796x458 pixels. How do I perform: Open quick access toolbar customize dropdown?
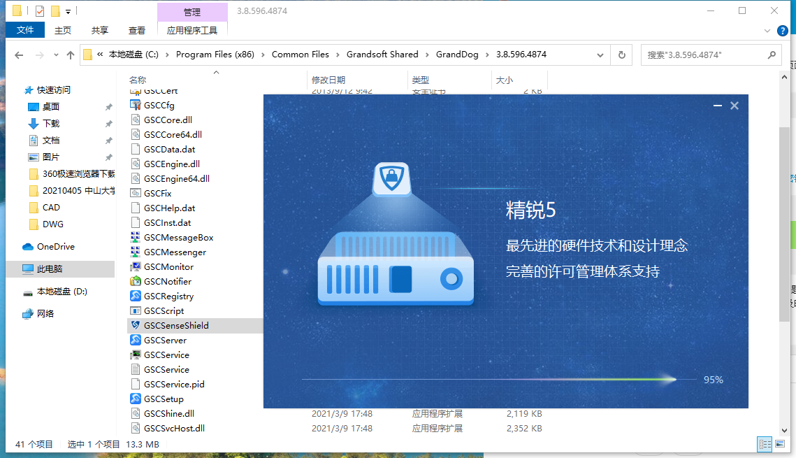(68, 11)
